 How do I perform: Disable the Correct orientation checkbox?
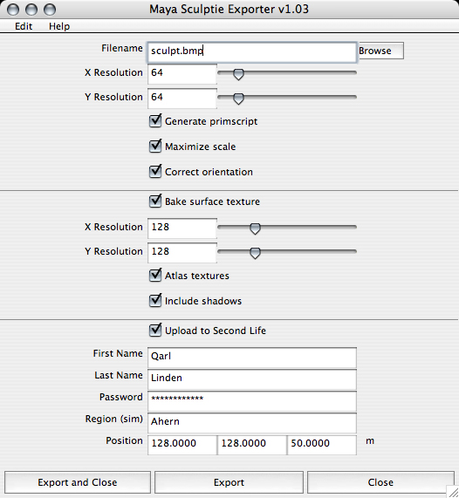[155, 172]
